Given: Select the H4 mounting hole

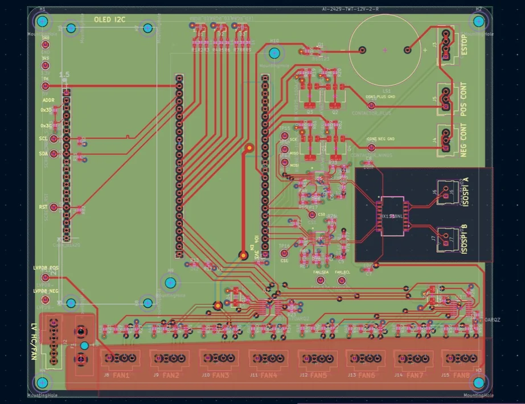Looking at the screenshot, I should click(x=42, y=382).
